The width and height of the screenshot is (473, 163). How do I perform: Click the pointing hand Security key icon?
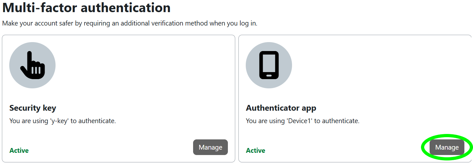point(32,65)
